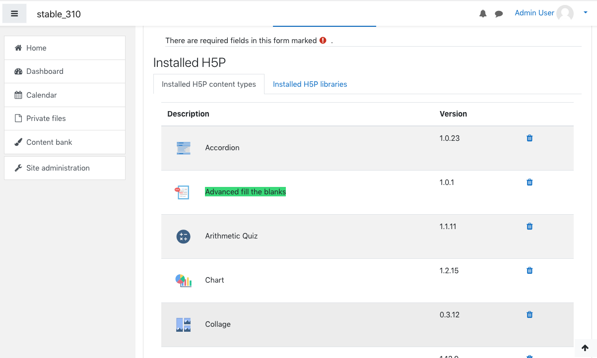Open Site administration in the sidebar
The height and width of the screenshot is (358, 597).
point(65,168)
